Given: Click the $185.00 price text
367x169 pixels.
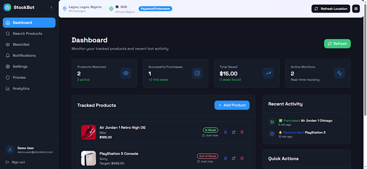Looking at the screenshot, I should [105, 137].
